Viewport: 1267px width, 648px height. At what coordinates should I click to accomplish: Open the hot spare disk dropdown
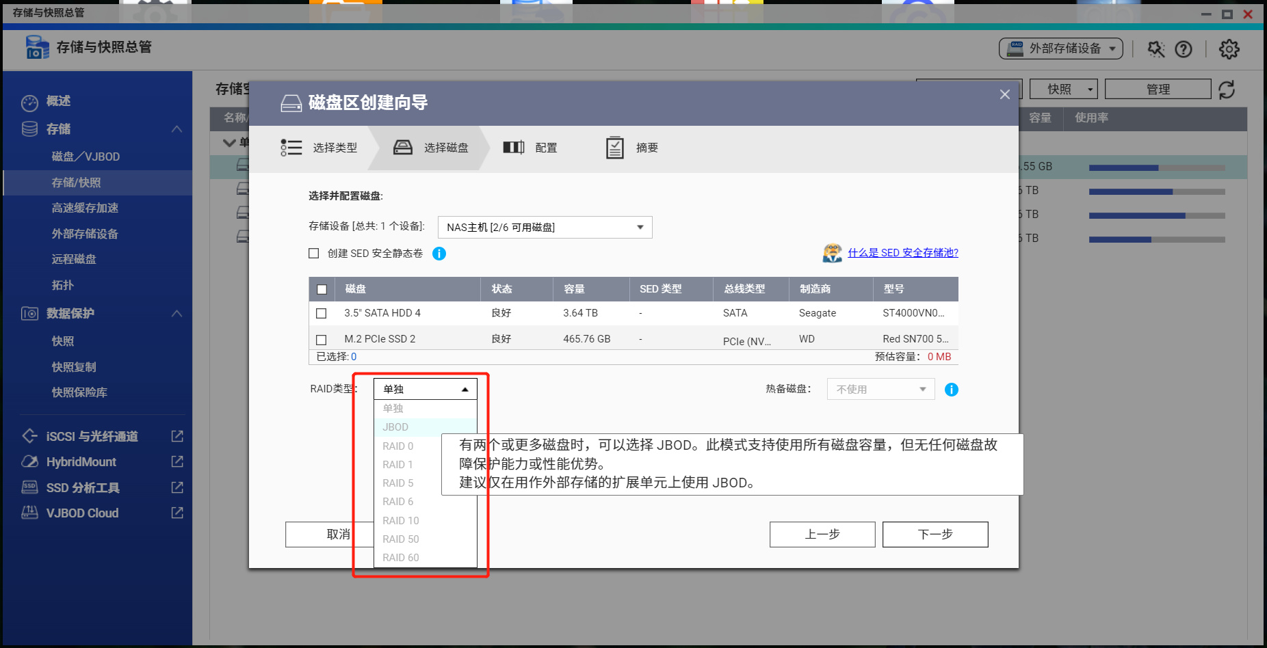coord(881,390)
